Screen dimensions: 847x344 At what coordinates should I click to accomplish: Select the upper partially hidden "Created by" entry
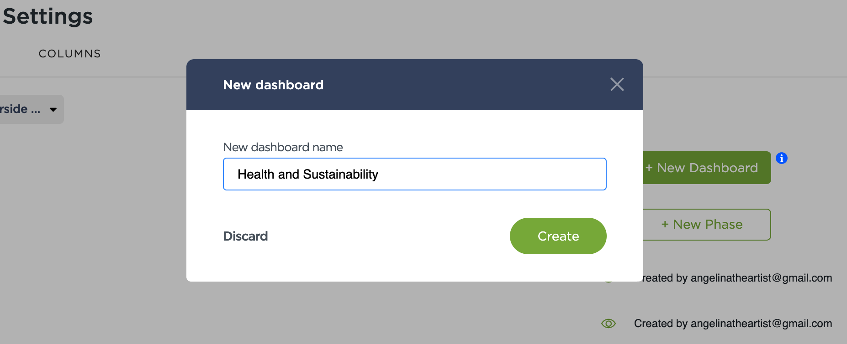736,278
